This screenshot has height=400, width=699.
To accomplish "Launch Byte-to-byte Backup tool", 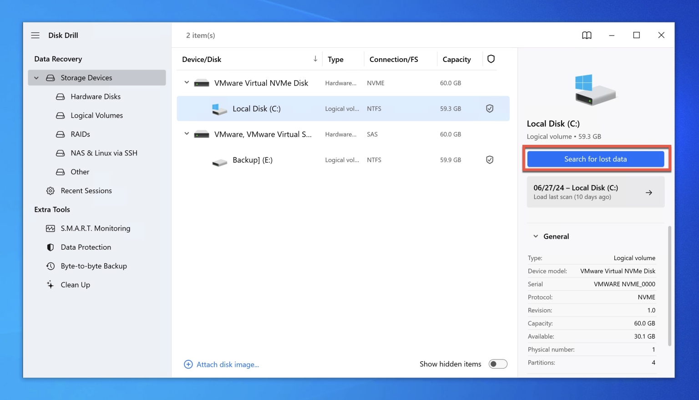I will [93, 266].
